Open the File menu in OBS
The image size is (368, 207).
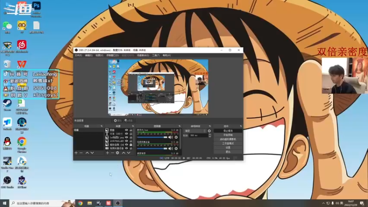point(78,55)
